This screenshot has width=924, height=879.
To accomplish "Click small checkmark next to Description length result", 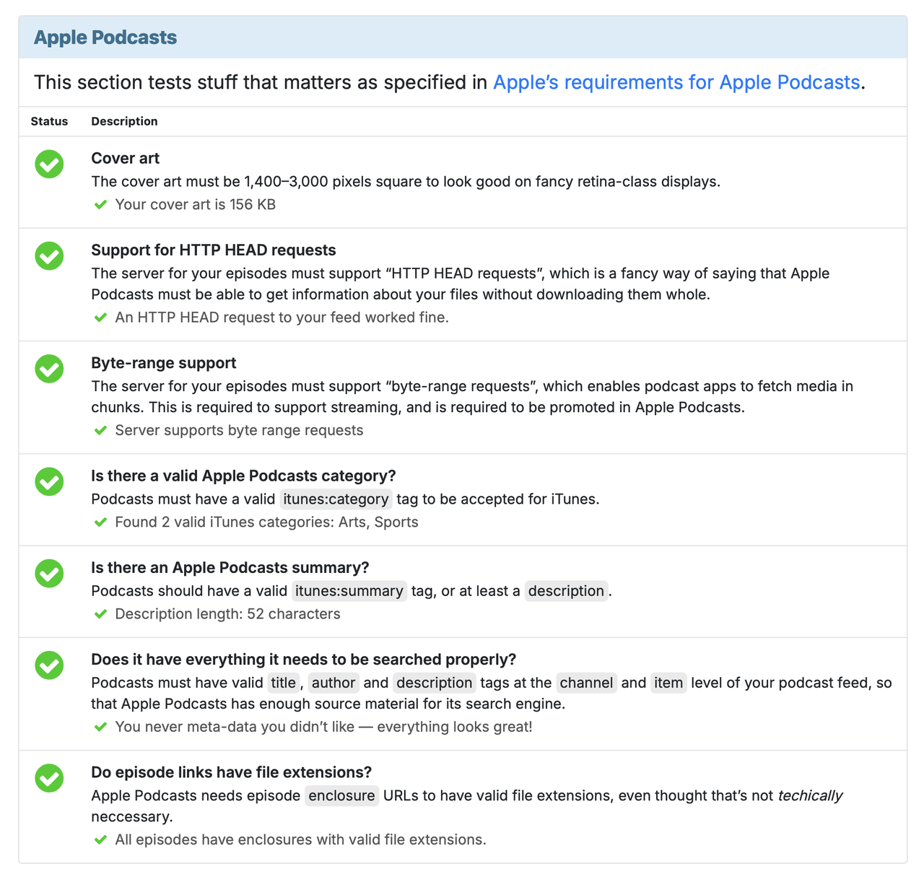I will pos(101,614).
